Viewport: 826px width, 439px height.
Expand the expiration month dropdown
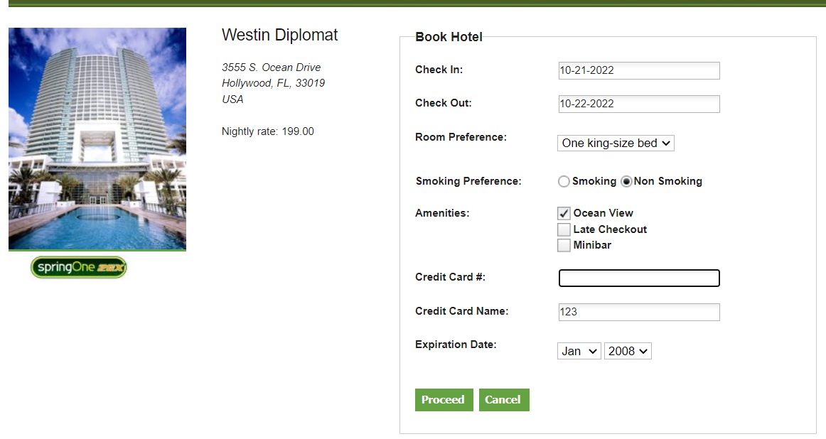point(579,351)
